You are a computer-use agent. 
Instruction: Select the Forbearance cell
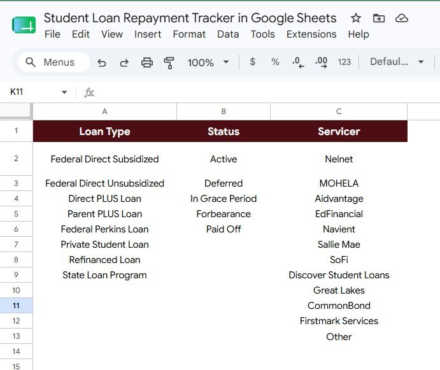tap(224, 214)
